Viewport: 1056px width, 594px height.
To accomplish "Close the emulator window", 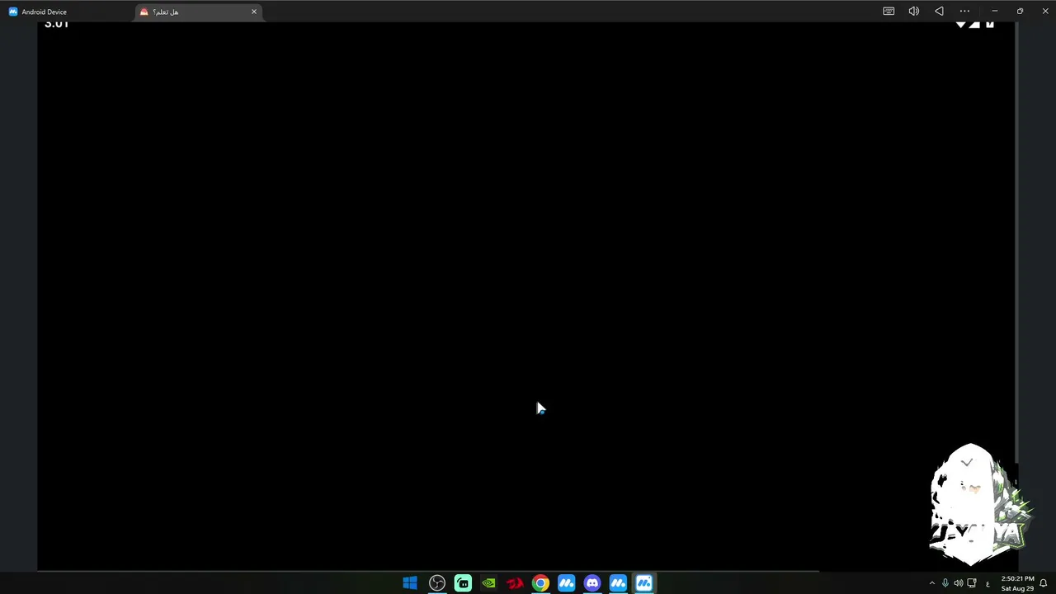I will 1045,12.
